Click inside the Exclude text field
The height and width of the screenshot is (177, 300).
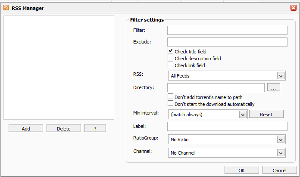227,42
